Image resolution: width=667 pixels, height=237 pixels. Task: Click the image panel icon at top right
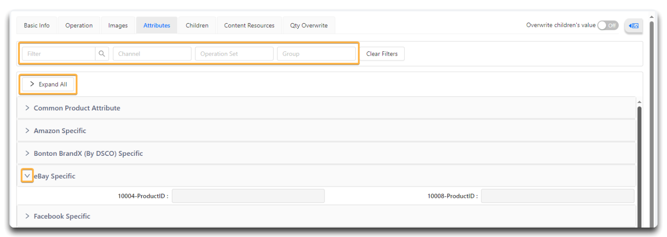click(634, 25)
